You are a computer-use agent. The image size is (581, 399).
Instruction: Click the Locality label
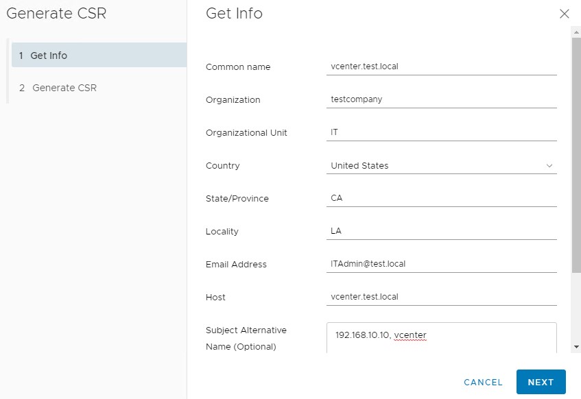click(x=222, y=232)
